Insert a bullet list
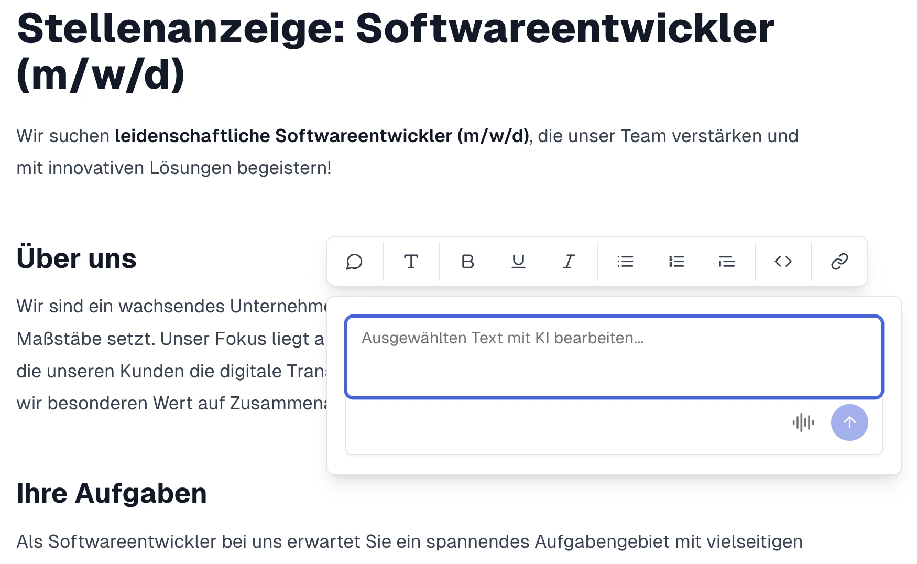The width and height of the screenshot is (917, 564). (625, 262)
